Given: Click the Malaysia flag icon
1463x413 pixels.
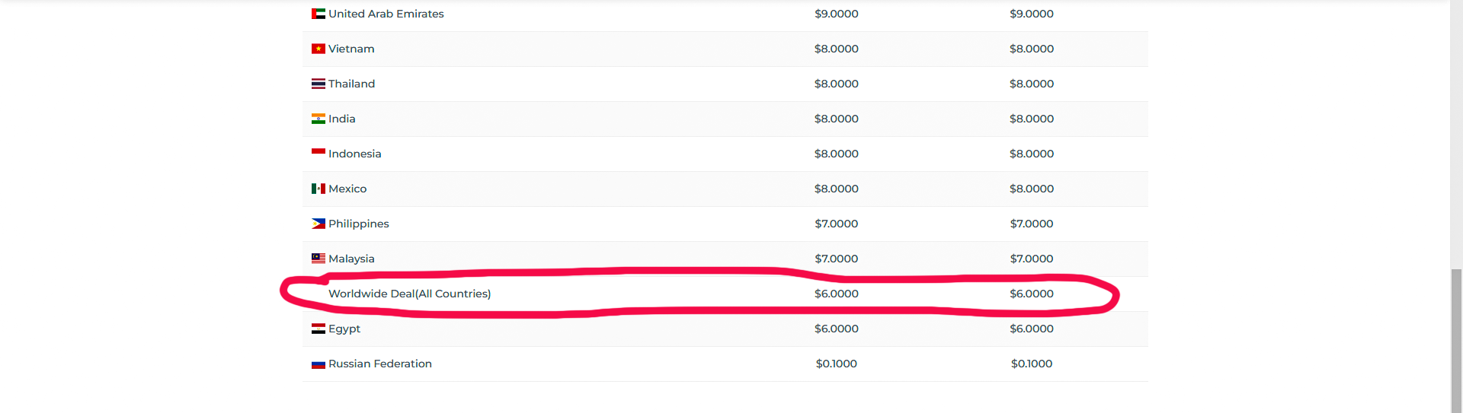Looking at the screenshot, I should point(319,259).
